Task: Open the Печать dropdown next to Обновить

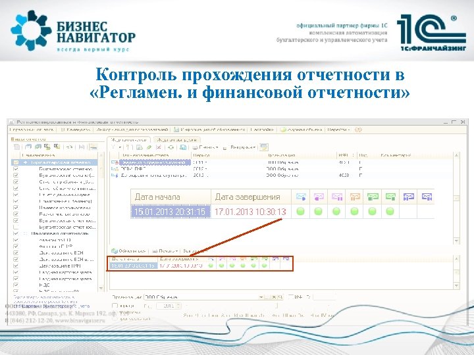Action: coord(165,251)
